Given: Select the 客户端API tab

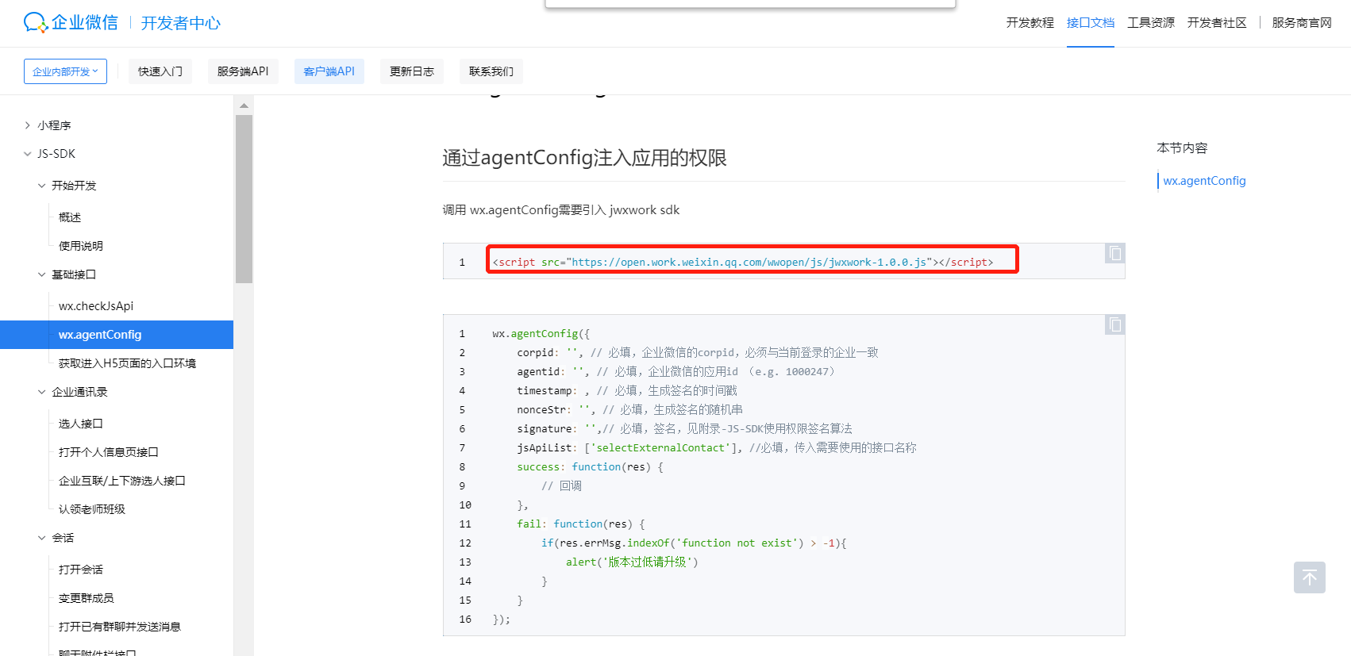Looking at the screenshot, I should coord(329,71).
